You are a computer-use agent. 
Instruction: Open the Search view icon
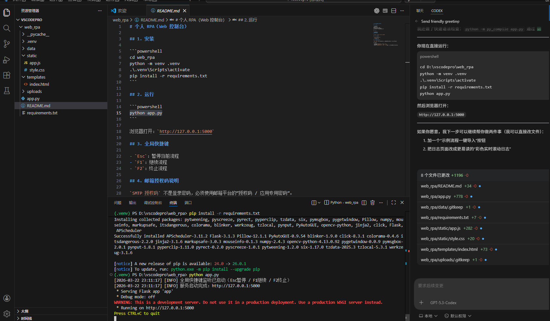7,28
